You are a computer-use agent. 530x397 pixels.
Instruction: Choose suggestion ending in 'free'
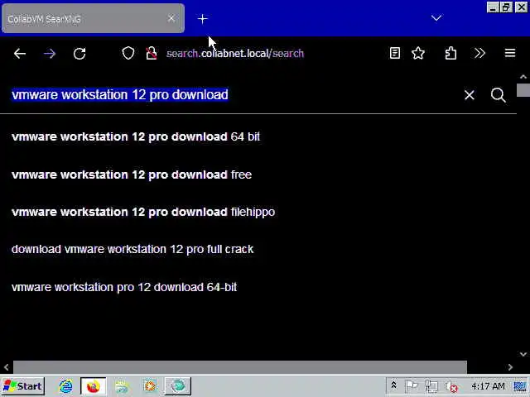coord(132,175)
